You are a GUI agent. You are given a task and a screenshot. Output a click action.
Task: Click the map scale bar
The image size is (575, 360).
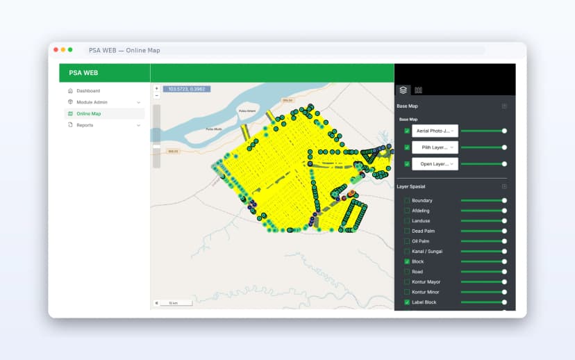[175, 303]
